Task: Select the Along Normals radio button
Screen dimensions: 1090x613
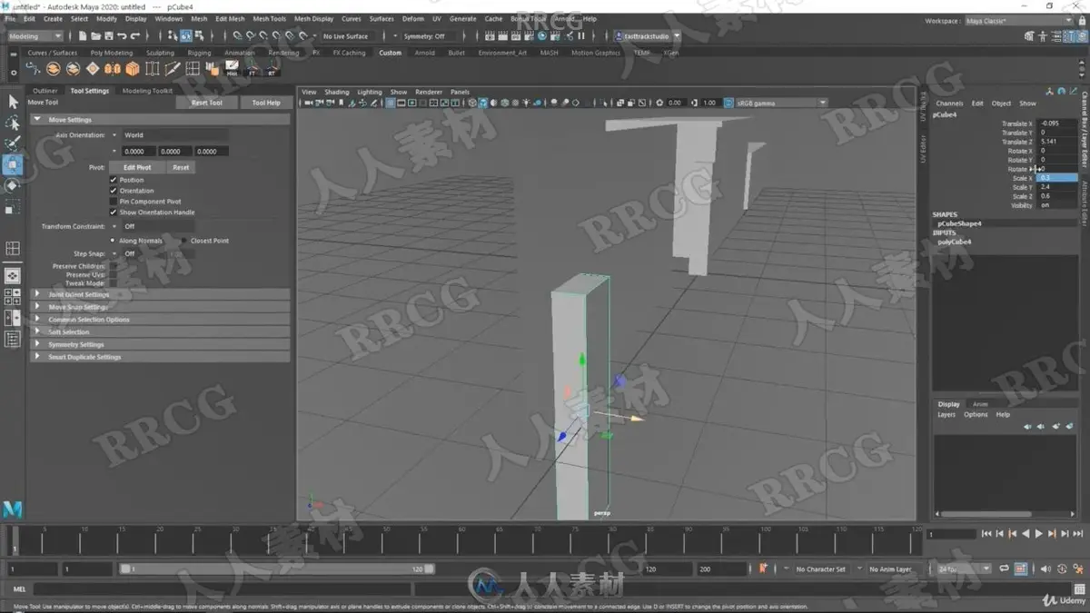Action: point(114,241)
